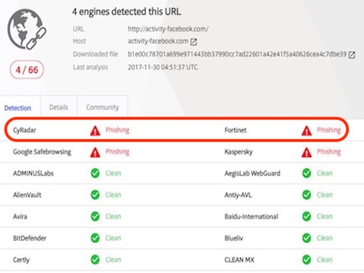The height and width of the screenshot is (273, 364).
Task: Click the Baidu-International engine name
Action: 251,216
